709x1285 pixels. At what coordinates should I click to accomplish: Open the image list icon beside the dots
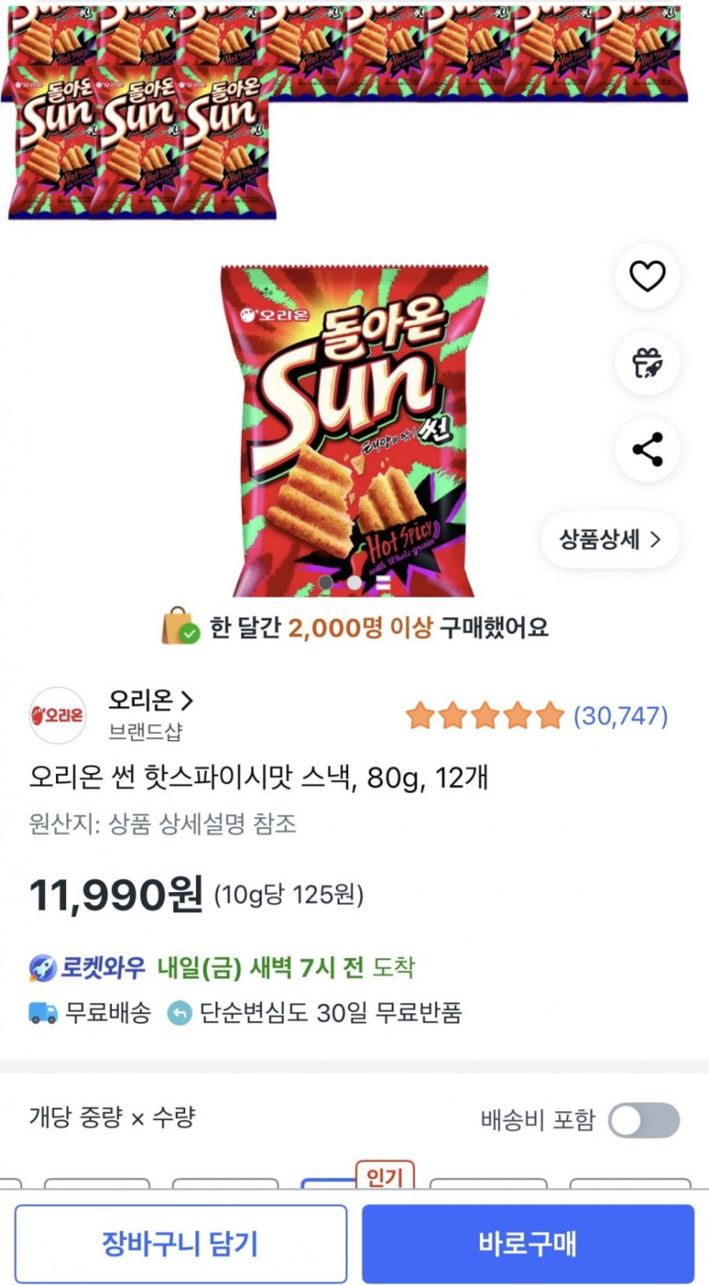[x=382, y=583]
